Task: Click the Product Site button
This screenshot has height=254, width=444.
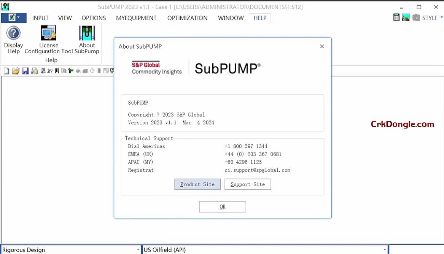Action: click(x=197, y=184)
